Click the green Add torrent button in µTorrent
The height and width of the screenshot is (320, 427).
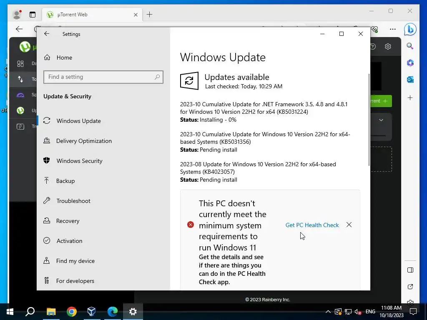tap(381, 101)
